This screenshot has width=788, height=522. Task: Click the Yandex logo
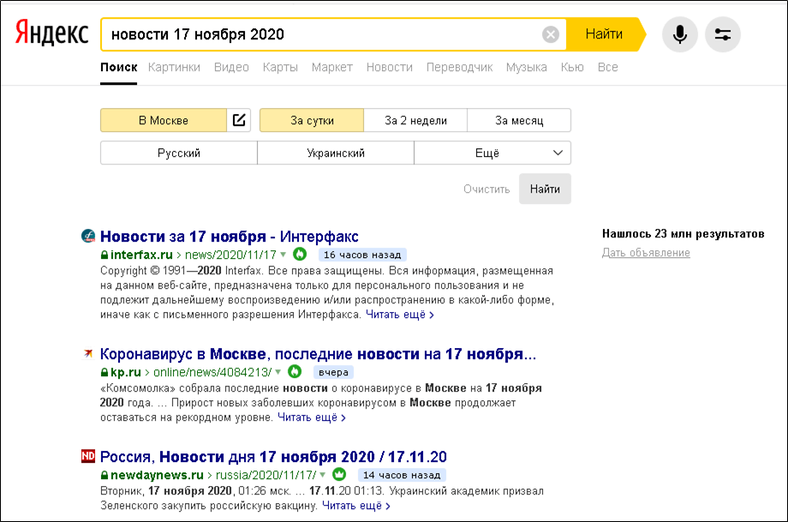[x=51, y=33]
